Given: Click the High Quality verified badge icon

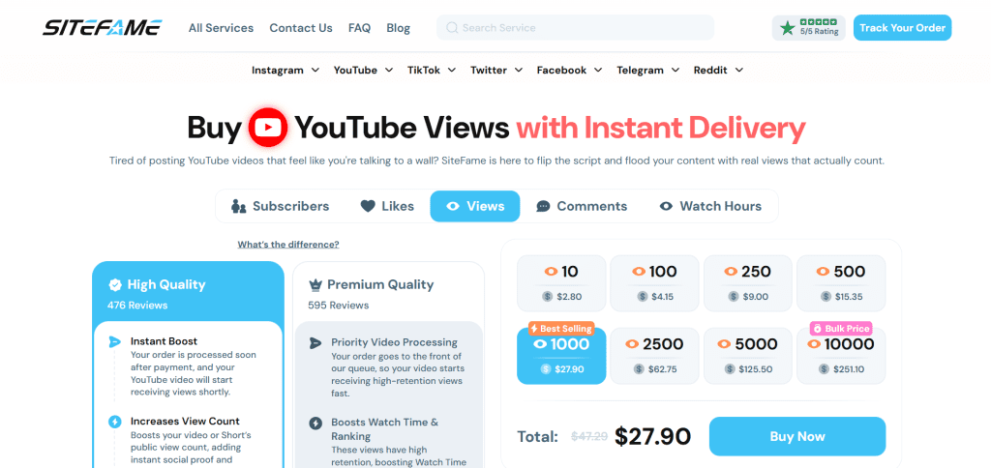Looking at the screenshot, I should [x=115, y=285].
